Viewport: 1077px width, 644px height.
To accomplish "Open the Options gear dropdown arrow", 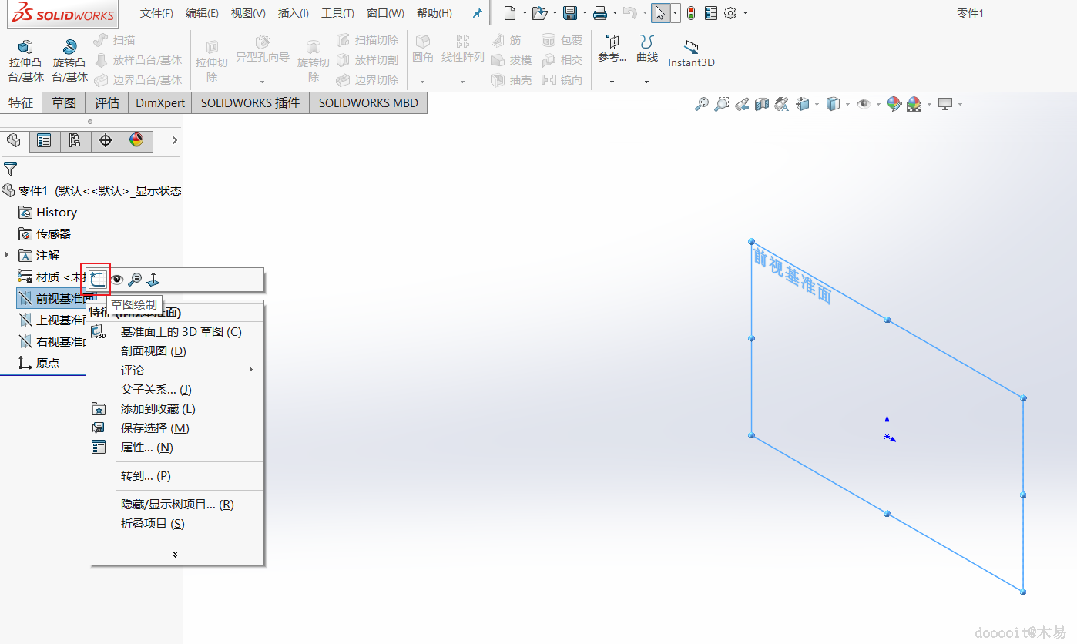I will tap(745, 13).
